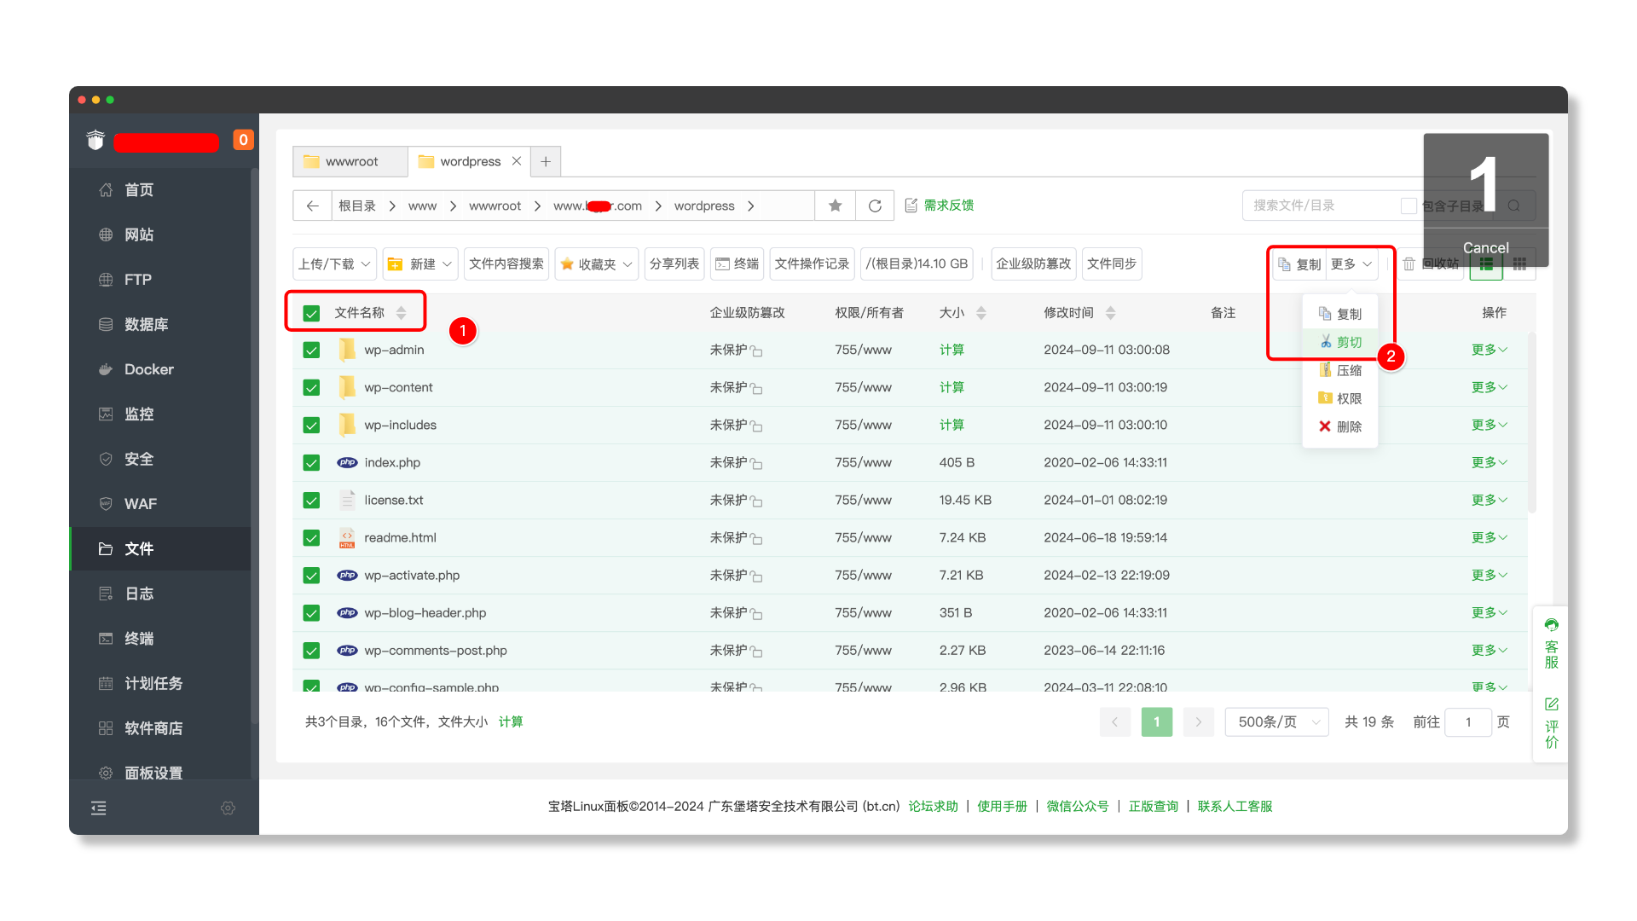Open the 分享列表 button
This screenshot has height=921, width=1637.
click(x=674, y=264)
